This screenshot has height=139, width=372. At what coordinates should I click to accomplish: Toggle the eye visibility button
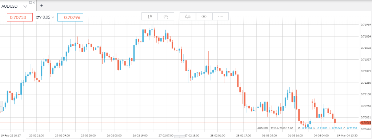point(204,16)
